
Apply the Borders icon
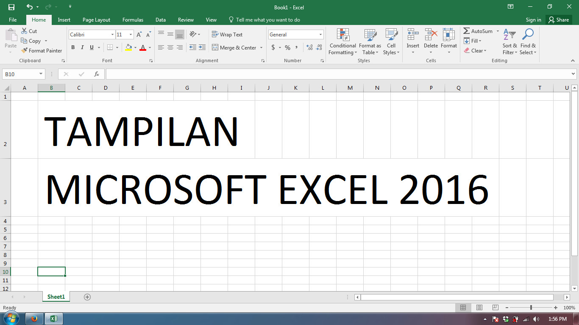coord(110,47)
